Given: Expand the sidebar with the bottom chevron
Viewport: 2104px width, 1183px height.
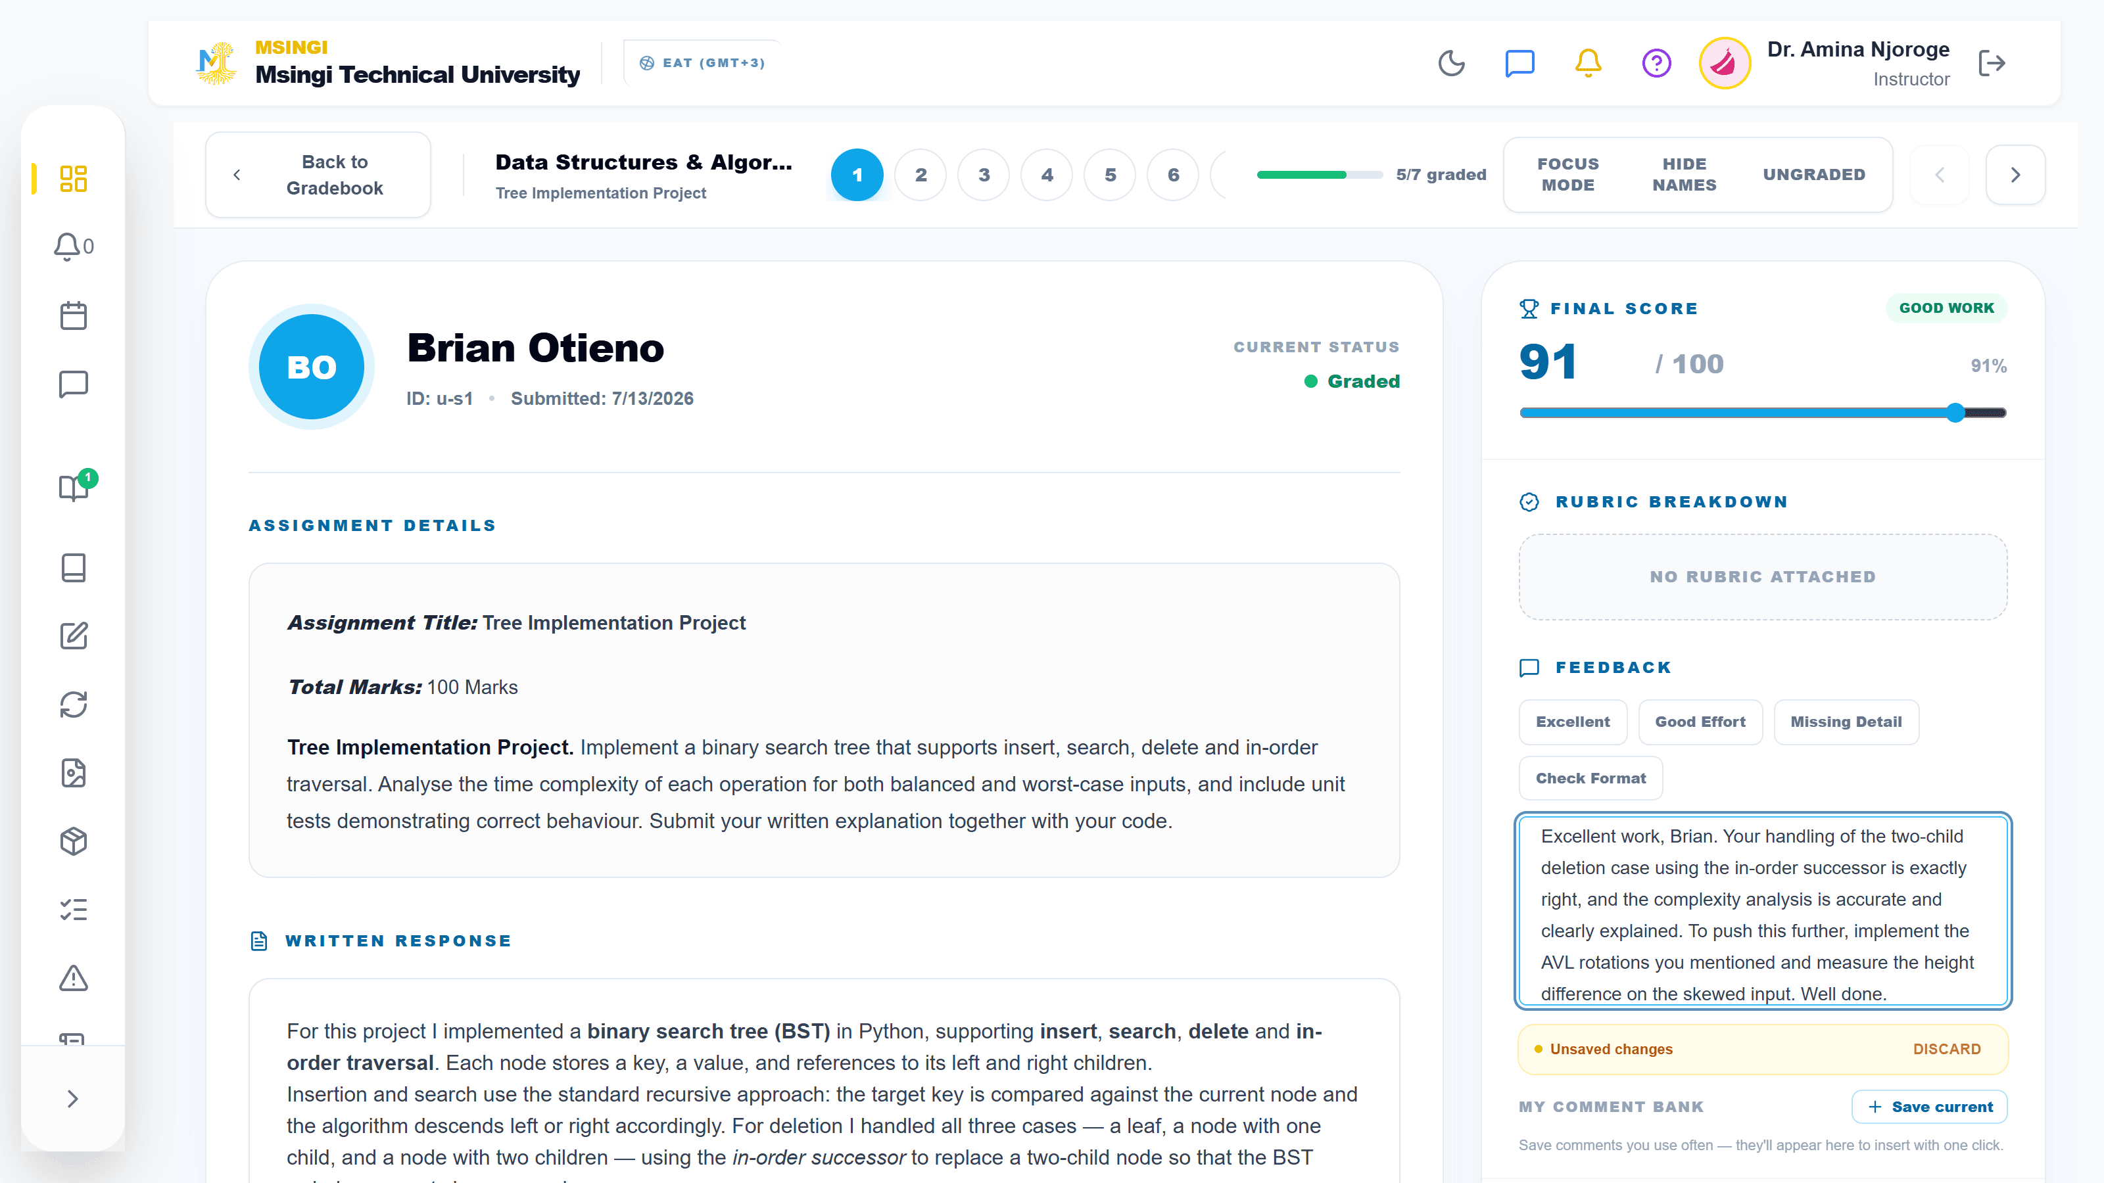Looking at the screenshot, I should [x=73, y=1099].
